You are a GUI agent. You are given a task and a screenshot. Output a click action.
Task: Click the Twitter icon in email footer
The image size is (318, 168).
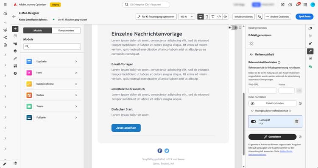coord(167,151)
